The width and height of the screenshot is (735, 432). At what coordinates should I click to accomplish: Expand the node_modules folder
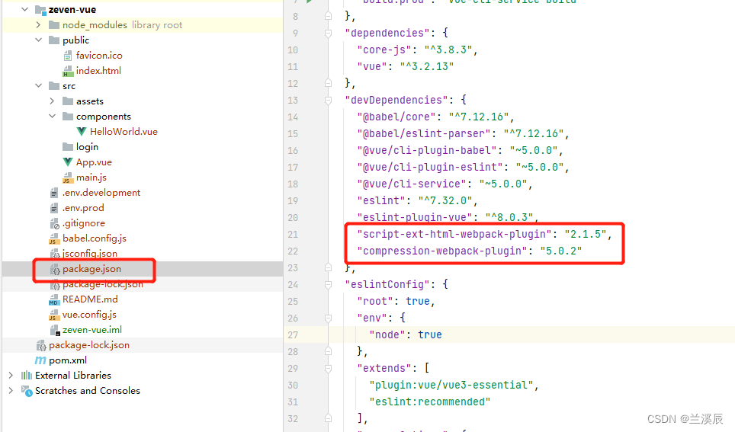(x=38, y=25)
